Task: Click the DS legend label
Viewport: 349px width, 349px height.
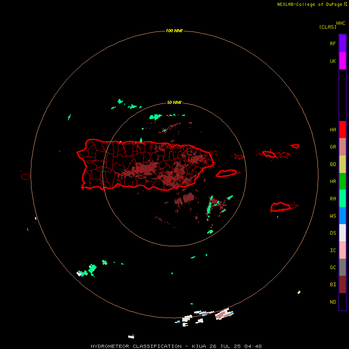Action: click(x=333, y=233)
